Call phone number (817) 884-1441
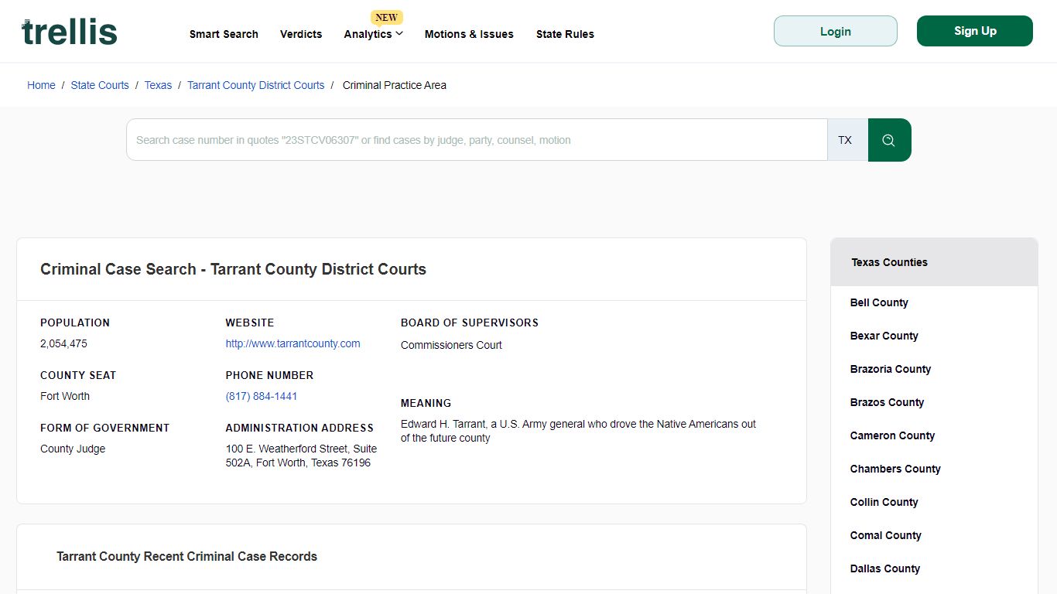The image size is (1057, 594). (262, 396)
